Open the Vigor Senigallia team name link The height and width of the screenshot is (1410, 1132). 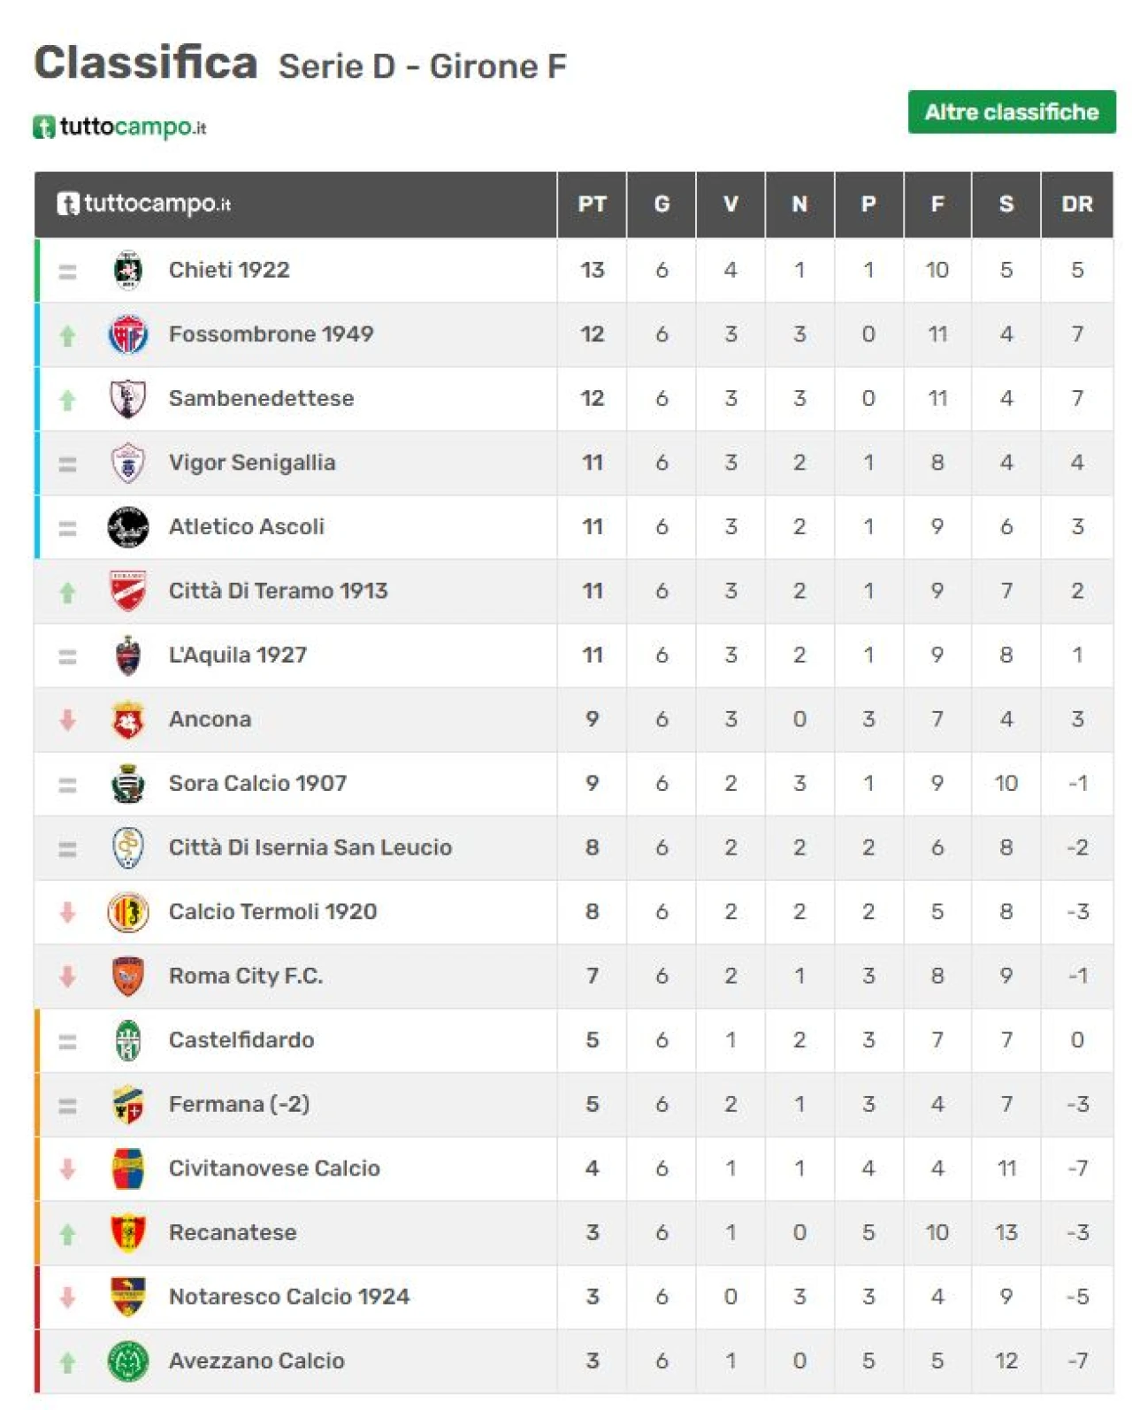click(252, 463)
